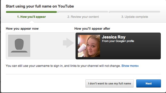Click the Jessica Roy profile photo
This screenshot has width=166, height=93.
[89, 46]
